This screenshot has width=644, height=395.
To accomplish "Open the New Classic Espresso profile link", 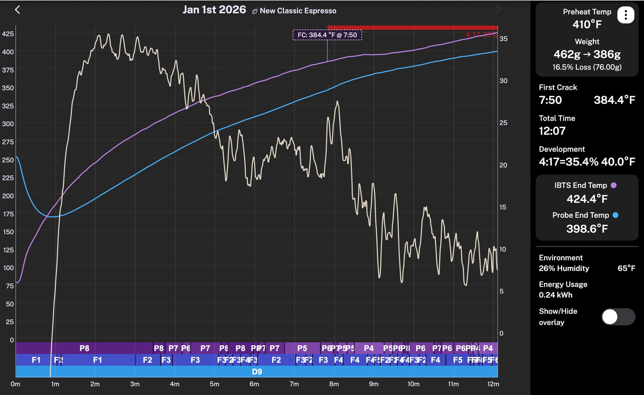I will click(x=298, y=11).
